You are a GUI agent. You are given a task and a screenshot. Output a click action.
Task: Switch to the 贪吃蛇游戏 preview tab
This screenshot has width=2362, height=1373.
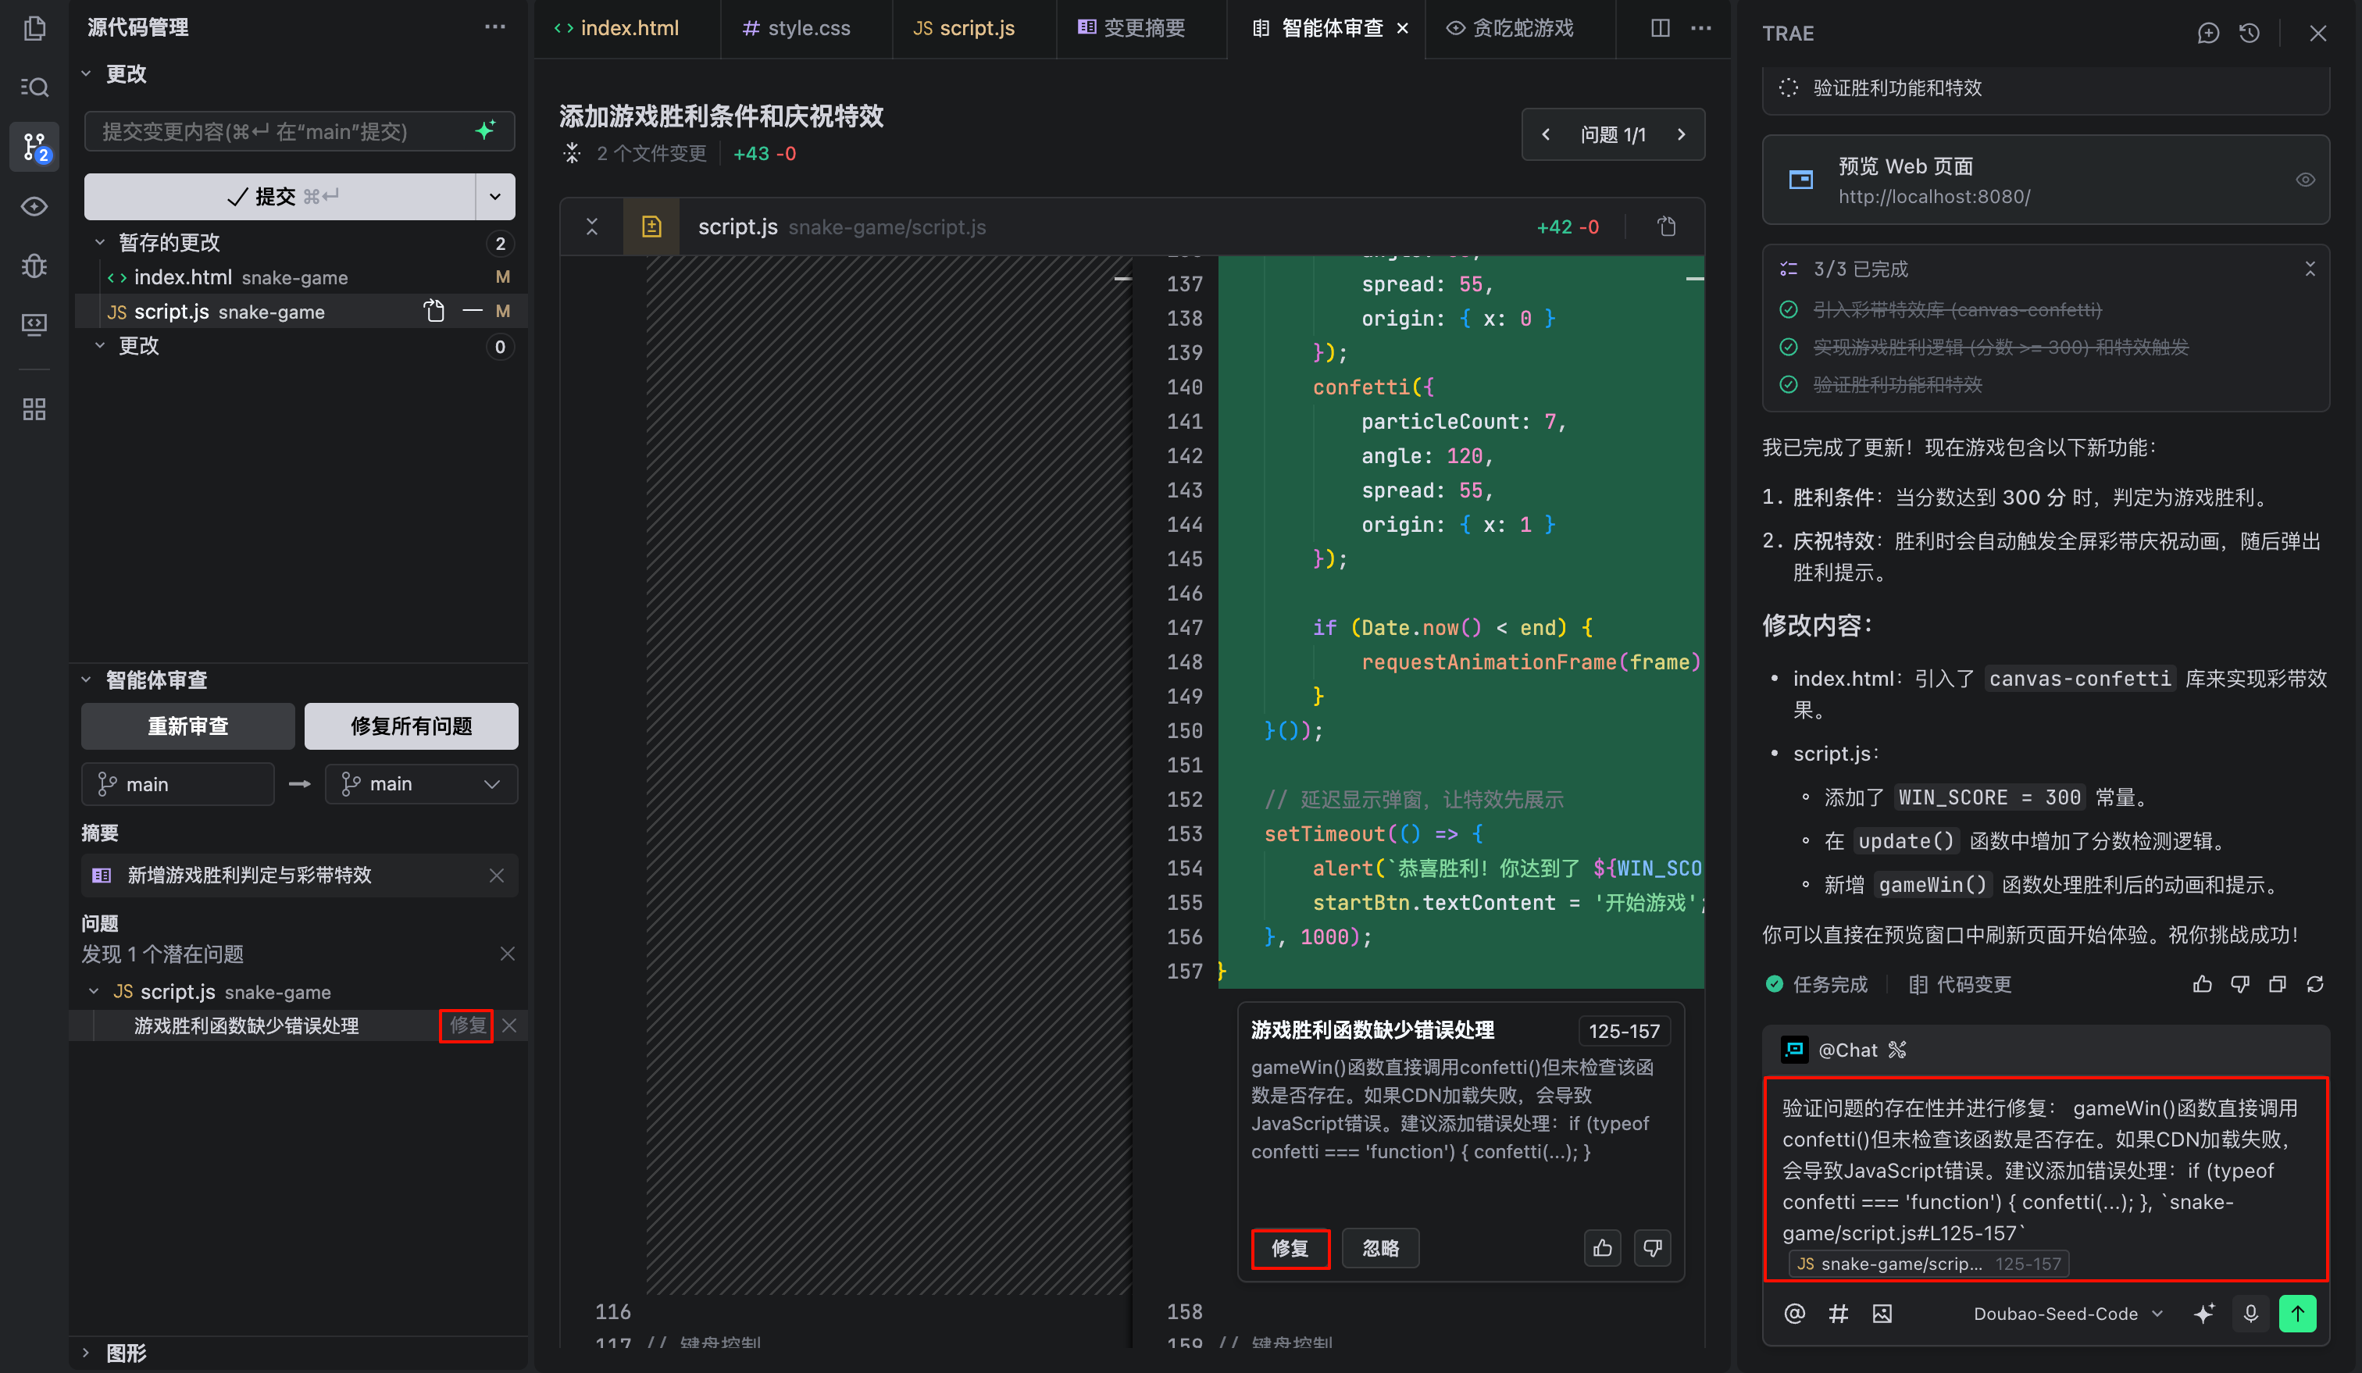tap(1510, 28)
